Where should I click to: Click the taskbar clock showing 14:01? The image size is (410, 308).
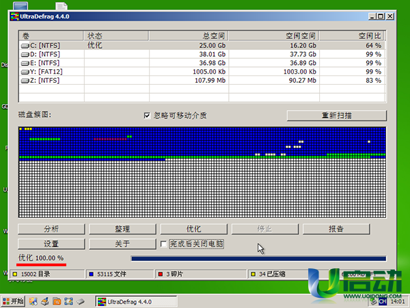pyautogui.click(x=398, y=302)
